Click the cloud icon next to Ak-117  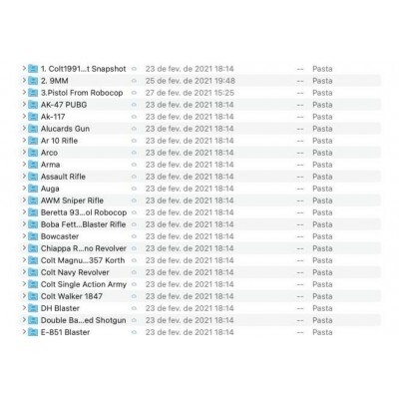[x=134, y=117]
